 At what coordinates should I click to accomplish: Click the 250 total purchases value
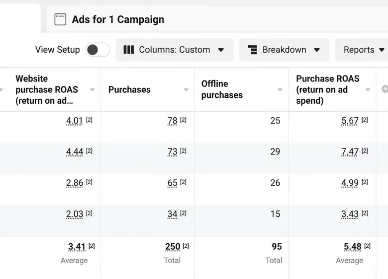[173, 247]
